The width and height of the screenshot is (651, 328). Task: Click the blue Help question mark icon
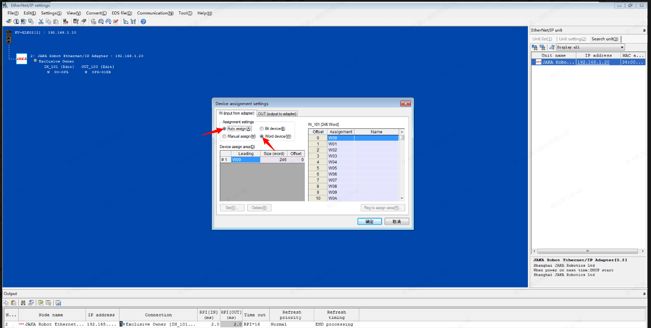(143, 21)
